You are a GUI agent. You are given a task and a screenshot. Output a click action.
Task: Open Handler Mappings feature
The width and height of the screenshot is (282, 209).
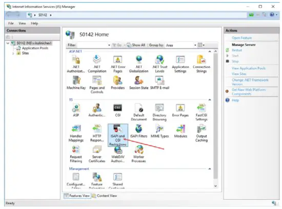[76, 133]
